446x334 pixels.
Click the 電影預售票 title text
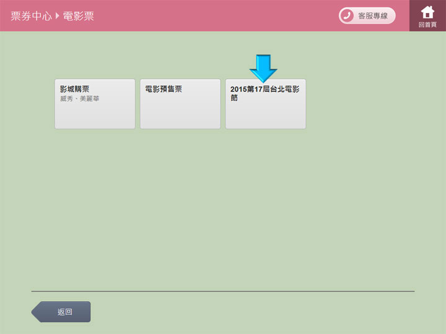164,89
